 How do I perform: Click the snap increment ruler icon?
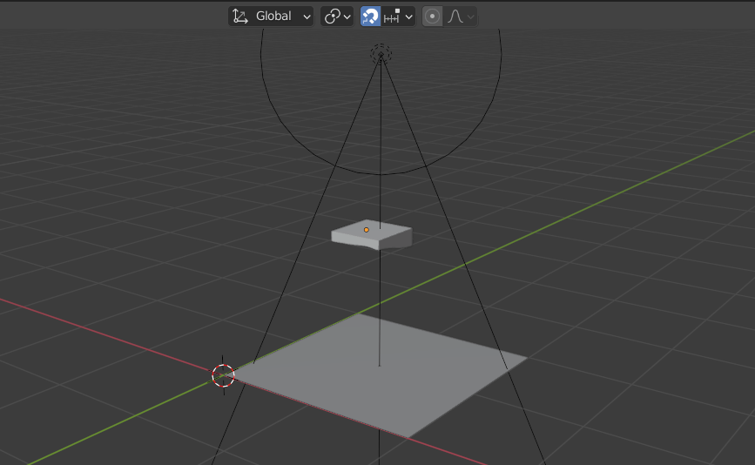pyautogui.click(x=392, y=16)
